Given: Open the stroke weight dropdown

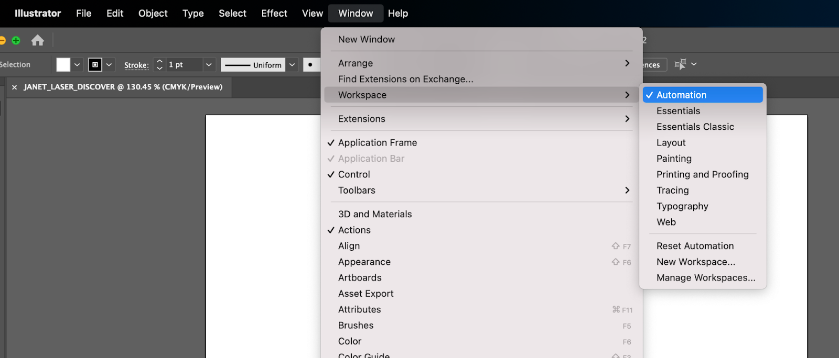Looking at the screenshot, I should [209, 64].
